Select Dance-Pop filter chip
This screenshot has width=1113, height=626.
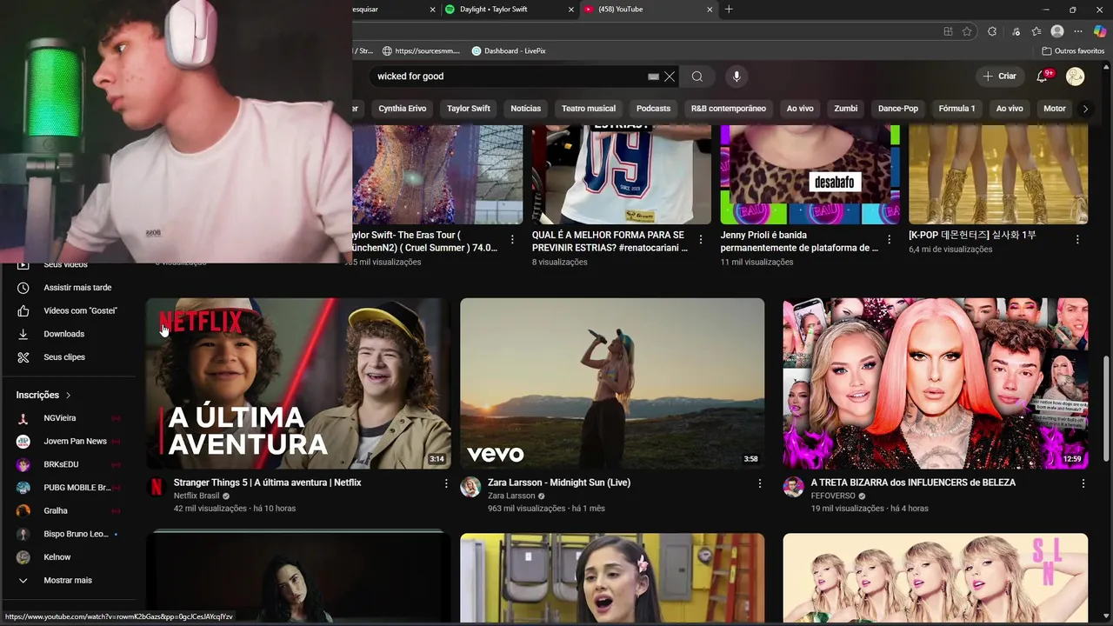tap(898, 109)
